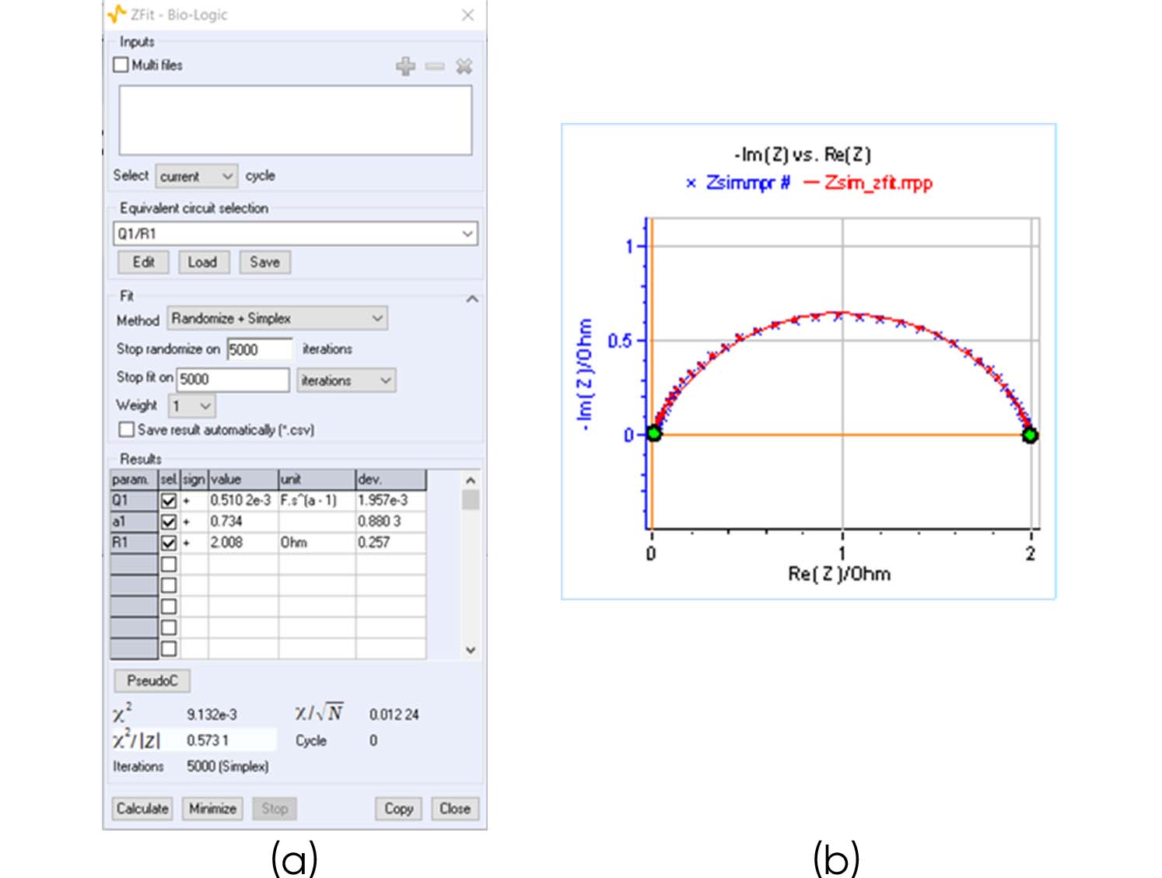
Task: Click the clear all files X icon
Action: 464,66
